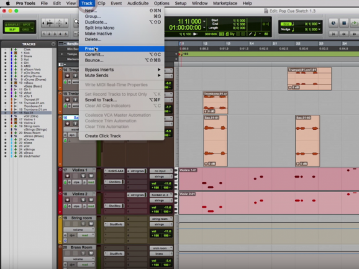The width and height of the screenshot is (359, 269).
Task: Click the Violins 1 first insert plugin
Action: point(114,171)
